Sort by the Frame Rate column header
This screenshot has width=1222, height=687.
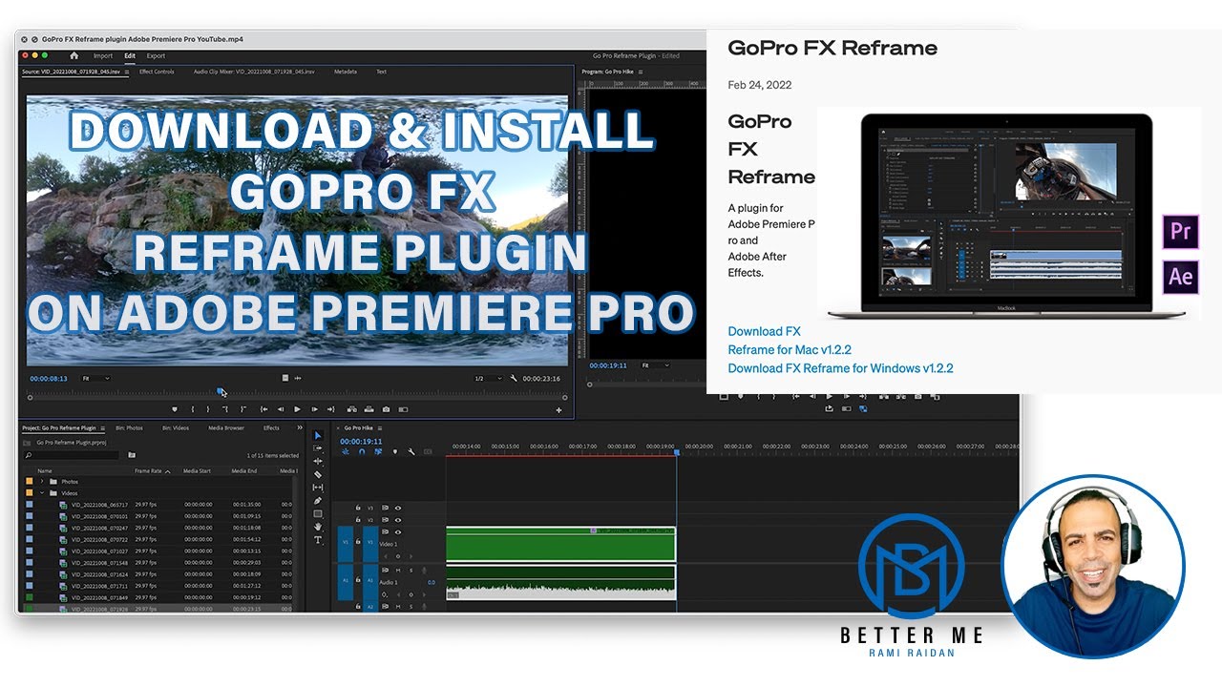point(152,470)
